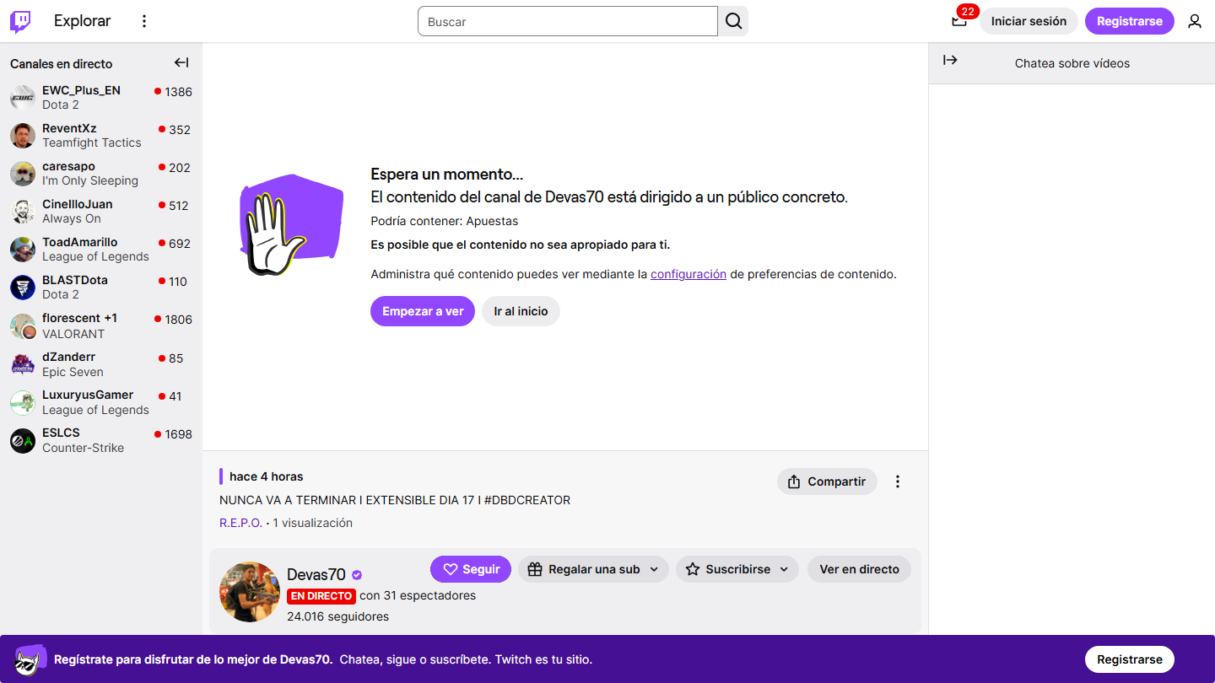The height and width of the screenshot is (683, 1215).
Task: Click Always On under CinelloJuan
Action: (72, 218)
